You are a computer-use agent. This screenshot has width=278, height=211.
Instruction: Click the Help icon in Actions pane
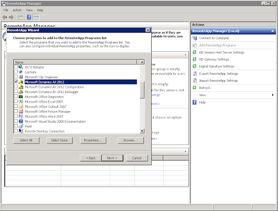195,102
